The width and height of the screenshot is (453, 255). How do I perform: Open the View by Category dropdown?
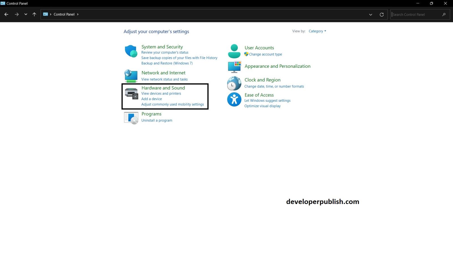click(x=317, y=31)
